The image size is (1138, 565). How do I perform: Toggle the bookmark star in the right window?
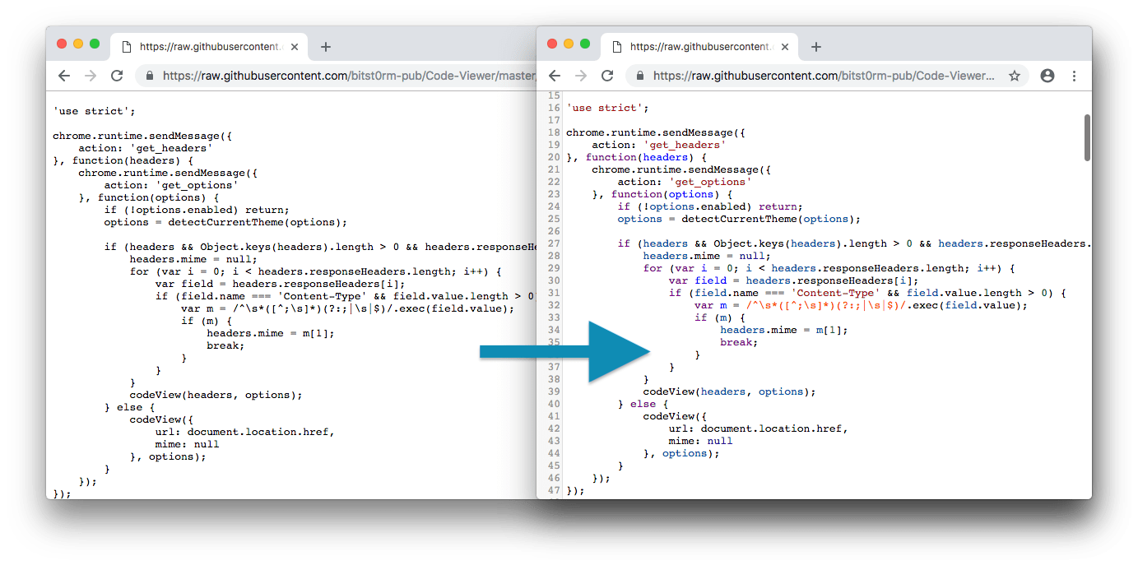[1015, 75]
